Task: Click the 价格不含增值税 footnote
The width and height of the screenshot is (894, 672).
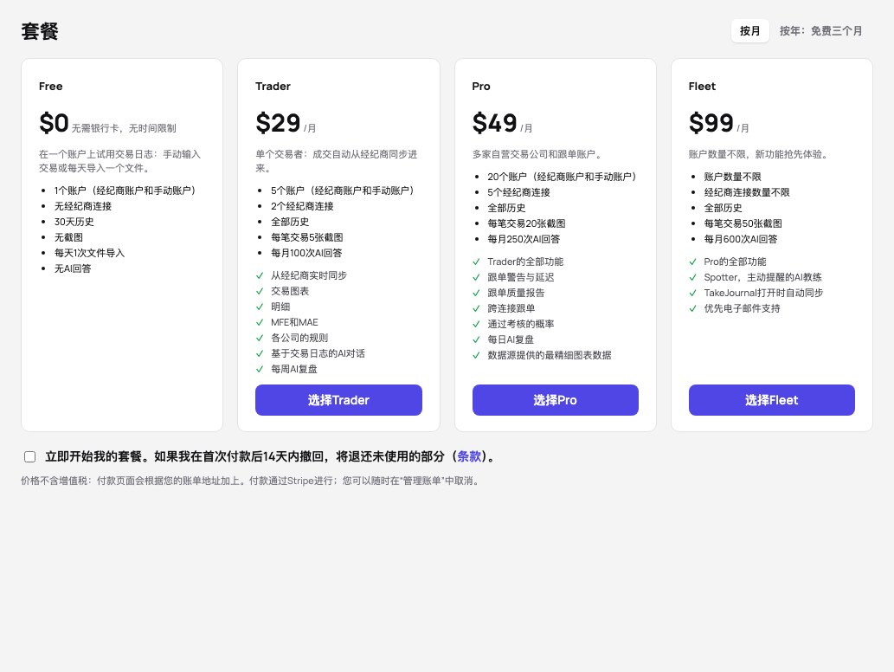Action: pos(250,481)
